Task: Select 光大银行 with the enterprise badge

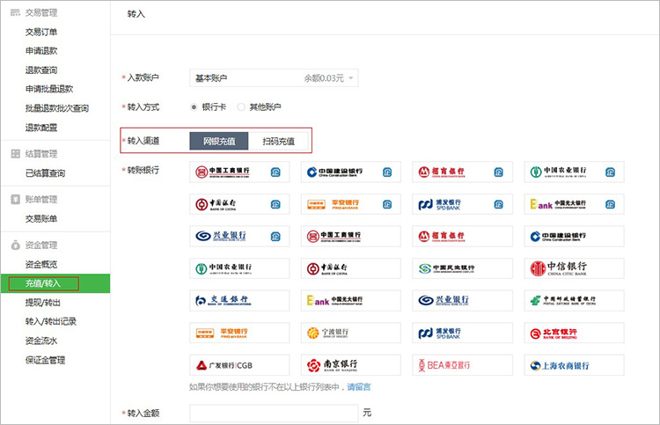Action: coord(574,204)
